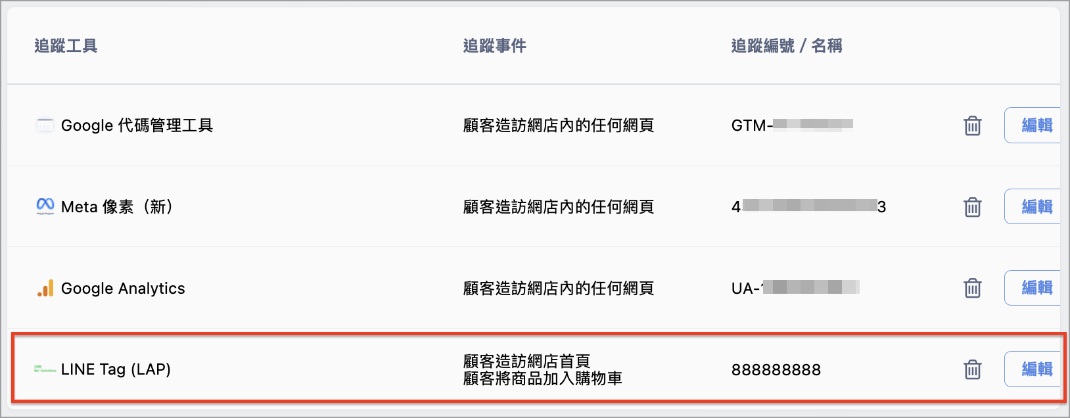Click the Google Tag Manager logo icon
Image resolution: width=1070 pixels, height=418 pixels.
point(45,126)
